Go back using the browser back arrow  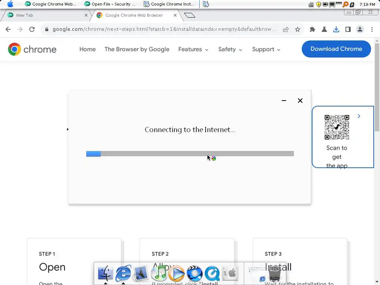click(x=8, y=29)
